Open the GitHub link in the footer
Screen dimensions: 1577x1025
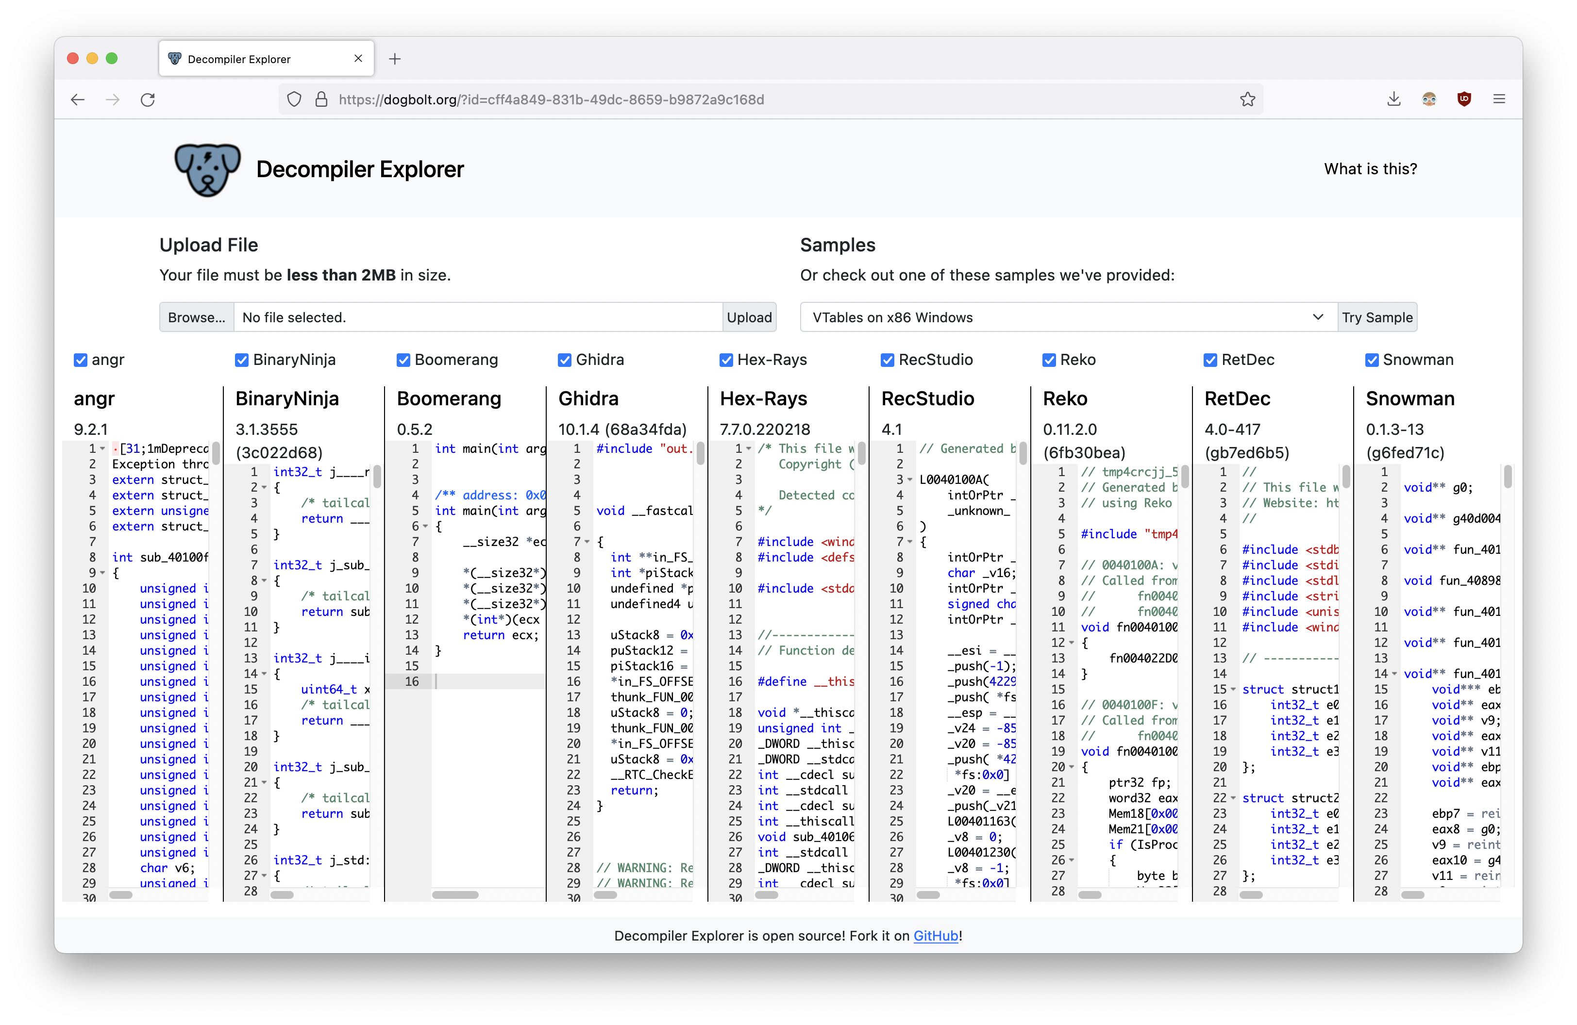(x=936, y=936)
